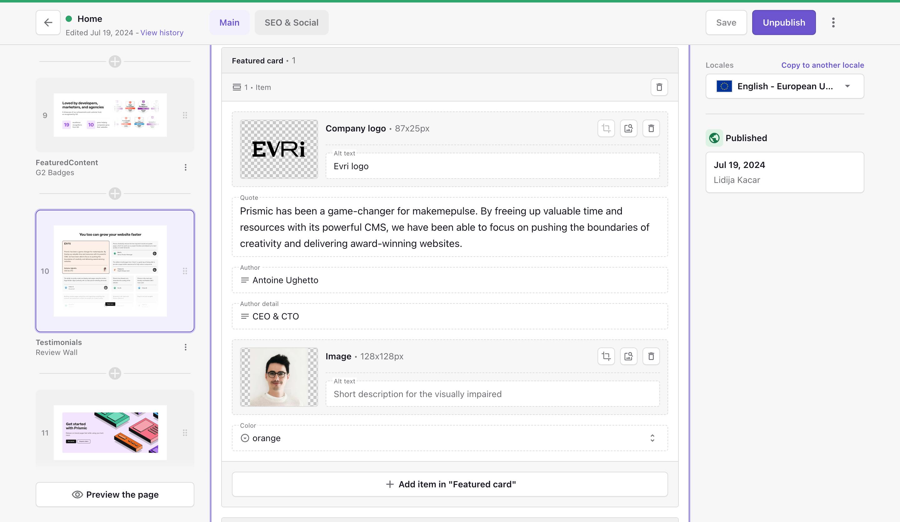
Task: Open Testimonials slice options menu
Action: 185,347
